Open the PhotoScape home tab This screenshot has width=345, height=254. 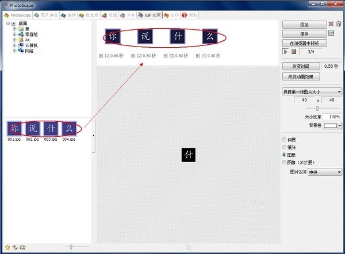point(18,15)
